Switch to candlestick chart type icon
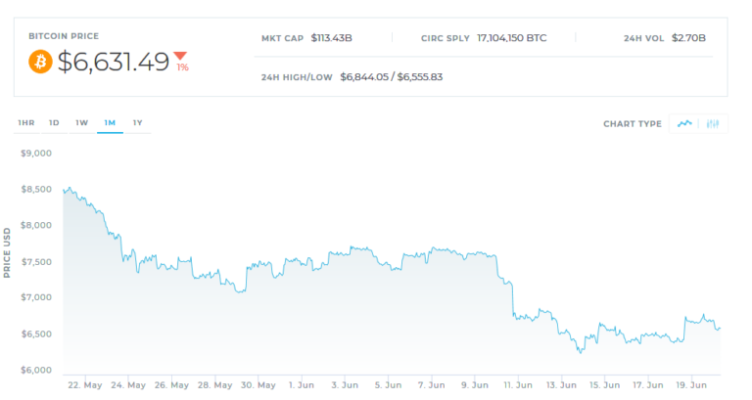Viewport: 752px width, 400px height. [713, 123]
